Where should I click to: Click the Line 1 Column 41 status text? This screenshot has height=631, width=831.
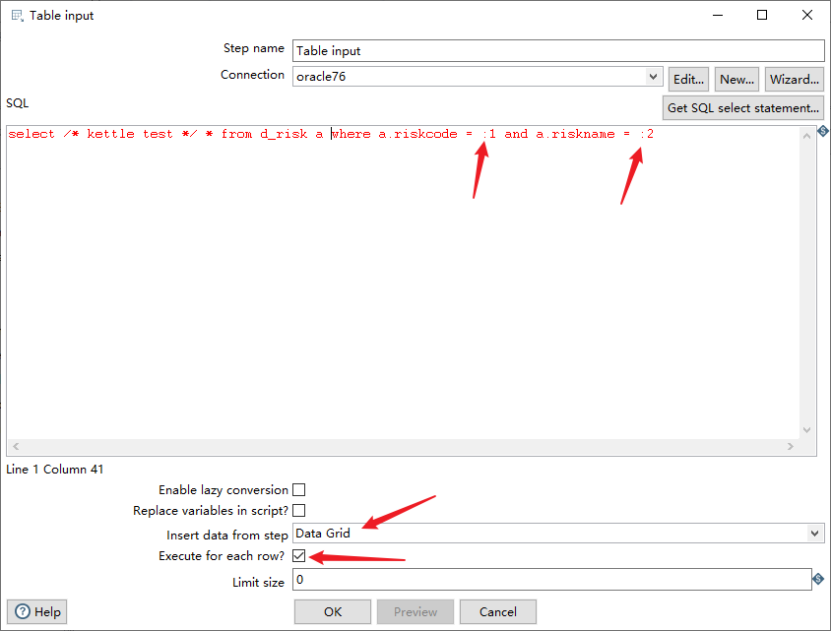coord(54,470)
